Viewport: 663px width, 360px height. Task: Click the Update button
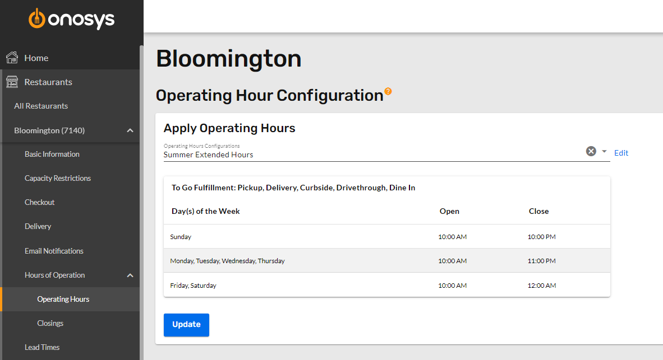pyautogui.click(x=186, y=325)
